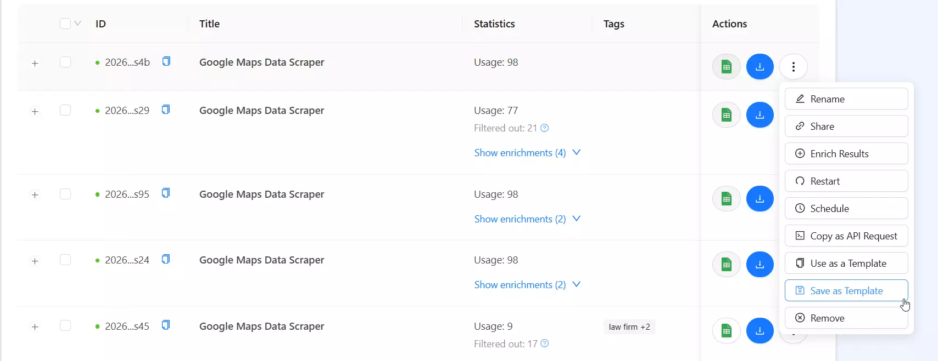Open selection dropdown arrow next to header checkbox
This screenshot has height=361, width=938.
78,24
